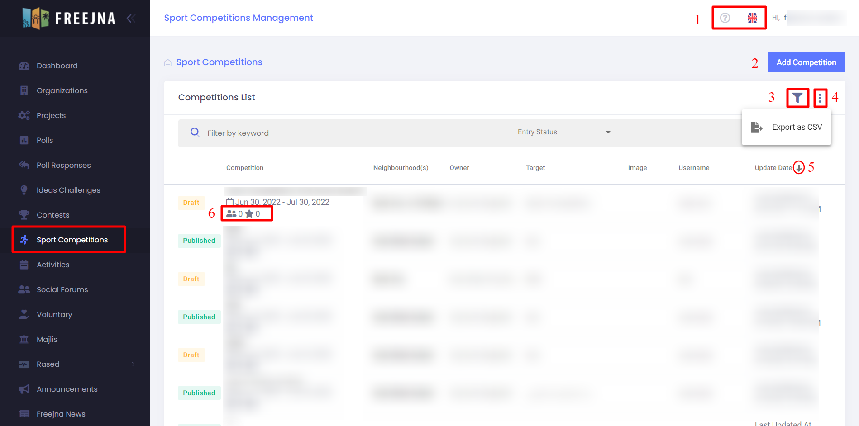
Task: Open Announcements from the sidebar
Action: point(67,389)
